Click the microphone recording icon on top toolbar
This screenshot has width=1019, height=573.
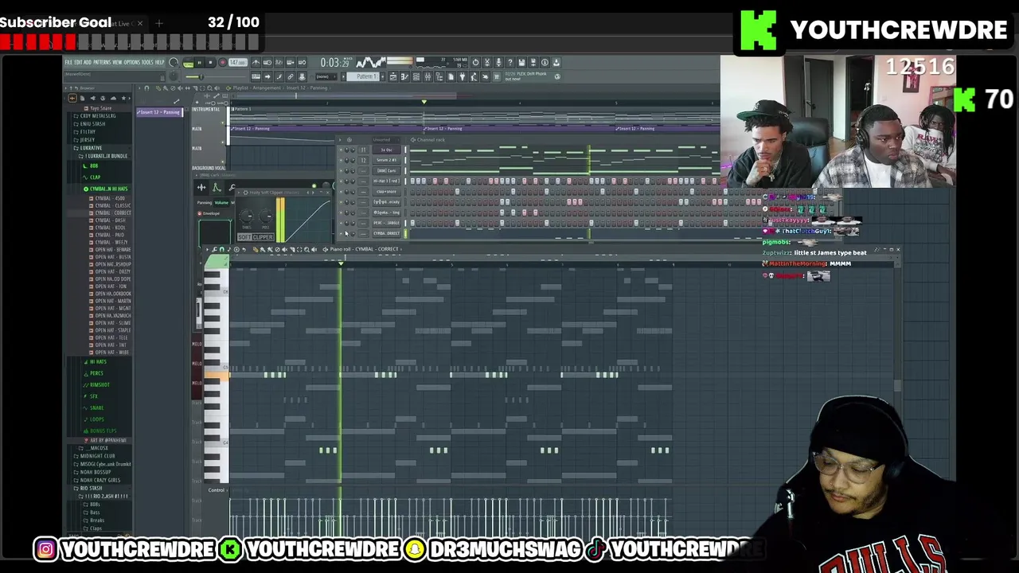pos(498,63)
